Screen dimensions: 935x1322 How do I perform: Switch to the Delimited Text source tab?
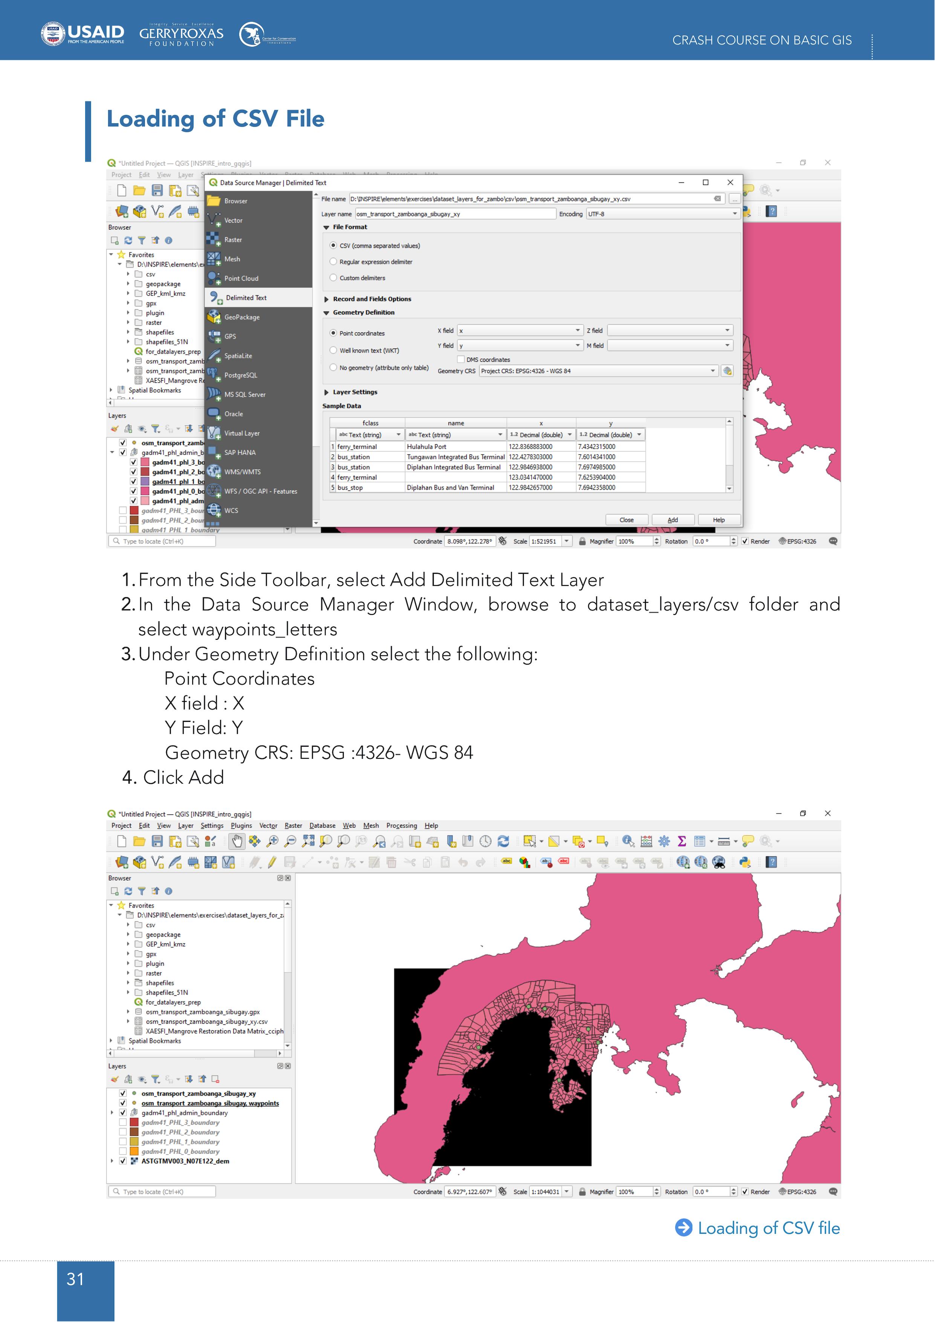246,298
